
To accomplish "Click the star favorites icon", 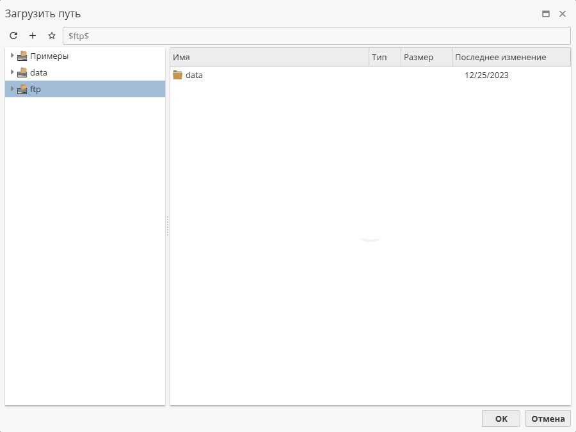I will 51,36.
